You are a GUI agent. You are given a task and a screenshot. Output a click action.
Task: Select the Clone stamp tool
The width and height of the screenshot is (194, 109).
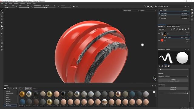(2, 26)
